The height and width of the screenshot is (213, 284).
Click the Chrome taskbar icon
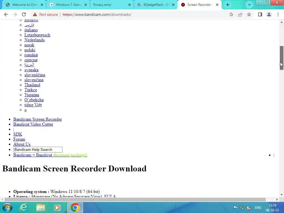click(x=75, y=207)
